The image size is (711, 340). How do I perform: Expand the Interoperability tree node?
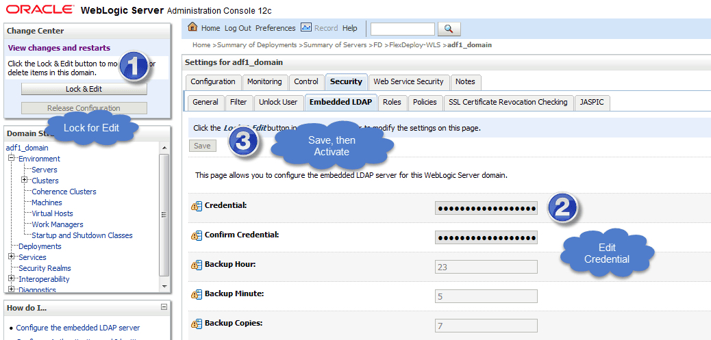(12, 278)
